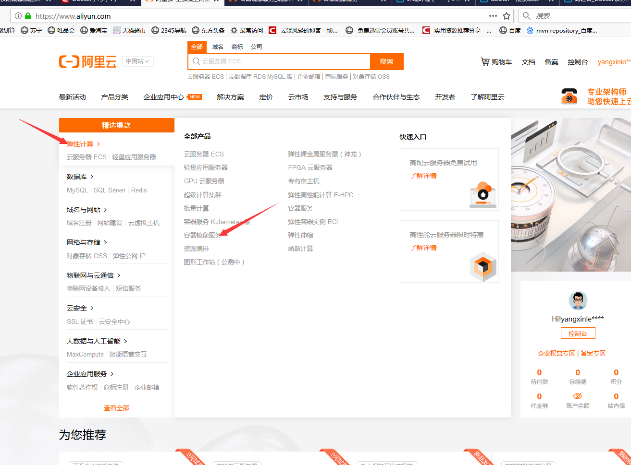Open the 苏宁 bookmark
The height and width of the screenshot is (465, 631).
click(31, 30)
